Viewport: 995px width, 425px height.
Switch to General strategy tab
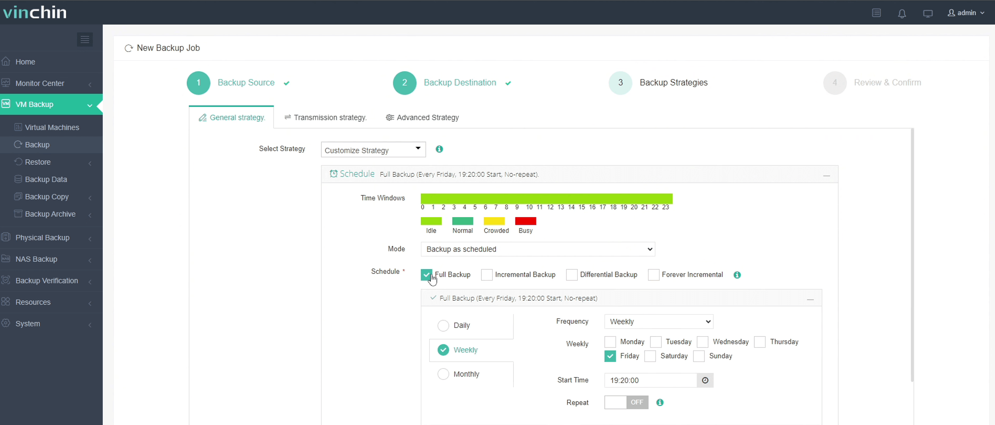(x=231, y=118)
